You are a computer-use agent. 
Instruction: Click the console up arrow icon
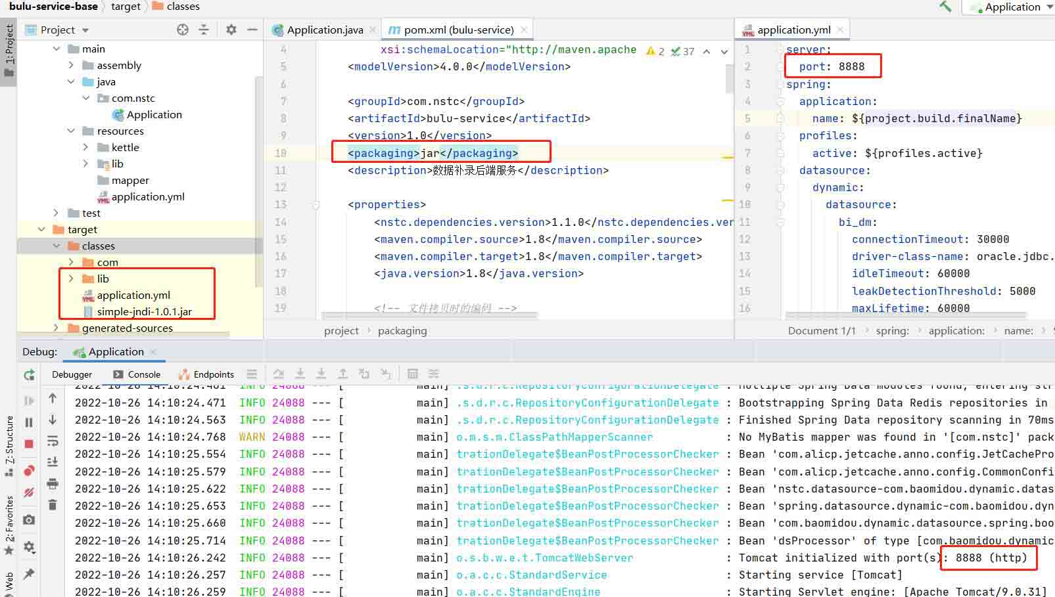[53, 398]
